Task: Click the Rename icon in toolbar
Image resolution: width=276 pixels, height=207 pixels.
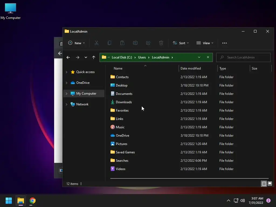Action: 135,43
